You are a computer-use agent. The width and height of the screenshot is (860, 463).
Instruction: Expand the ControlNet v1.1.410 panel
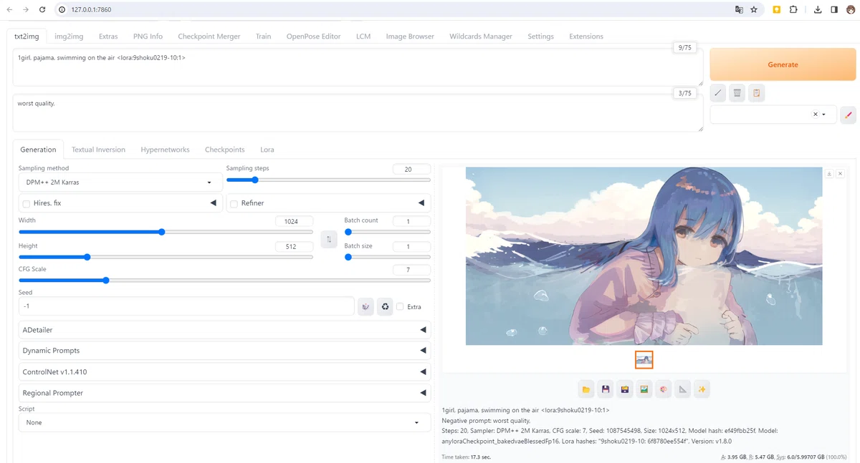point(225,372)
